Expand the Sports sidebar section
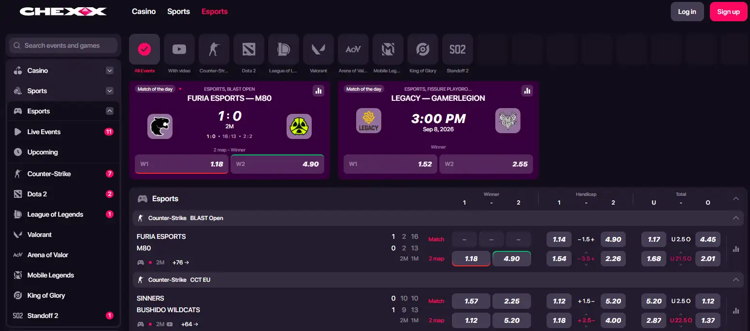The width and height of the screenshot is (750, 331). pos(110,91)
